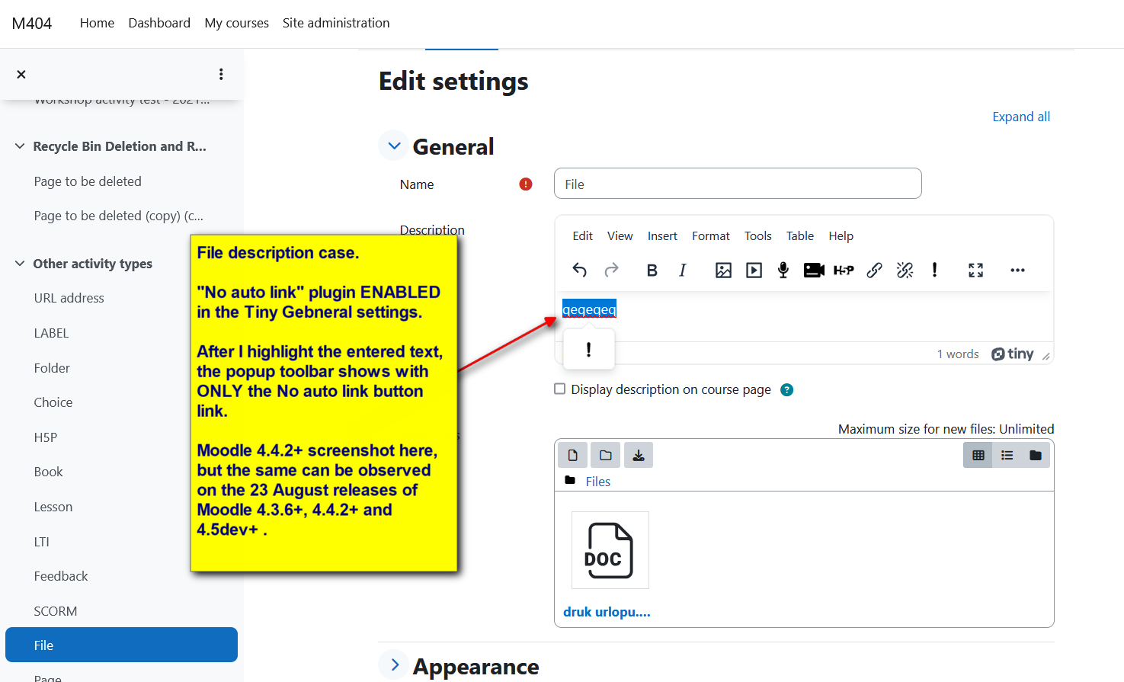The width and height of the screenshot is (1124, 682).
Task: Open the editor Tools menu
Action: (757, 236)
